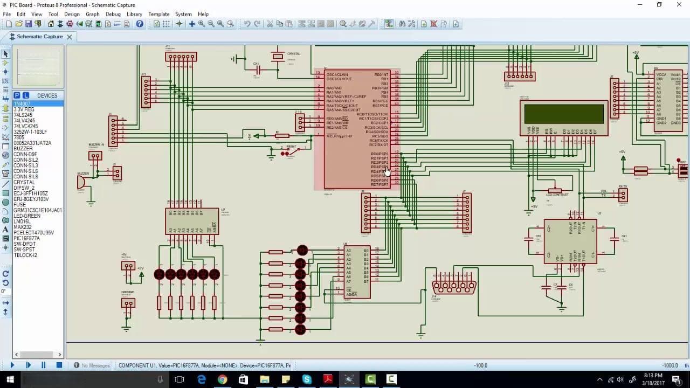Play the simulation

(12, 365)
